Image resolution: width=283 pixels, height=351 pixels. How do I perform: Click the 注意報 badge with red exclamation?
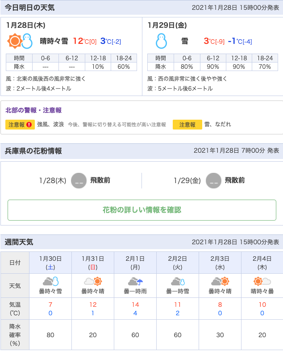(x=20, y=125)
